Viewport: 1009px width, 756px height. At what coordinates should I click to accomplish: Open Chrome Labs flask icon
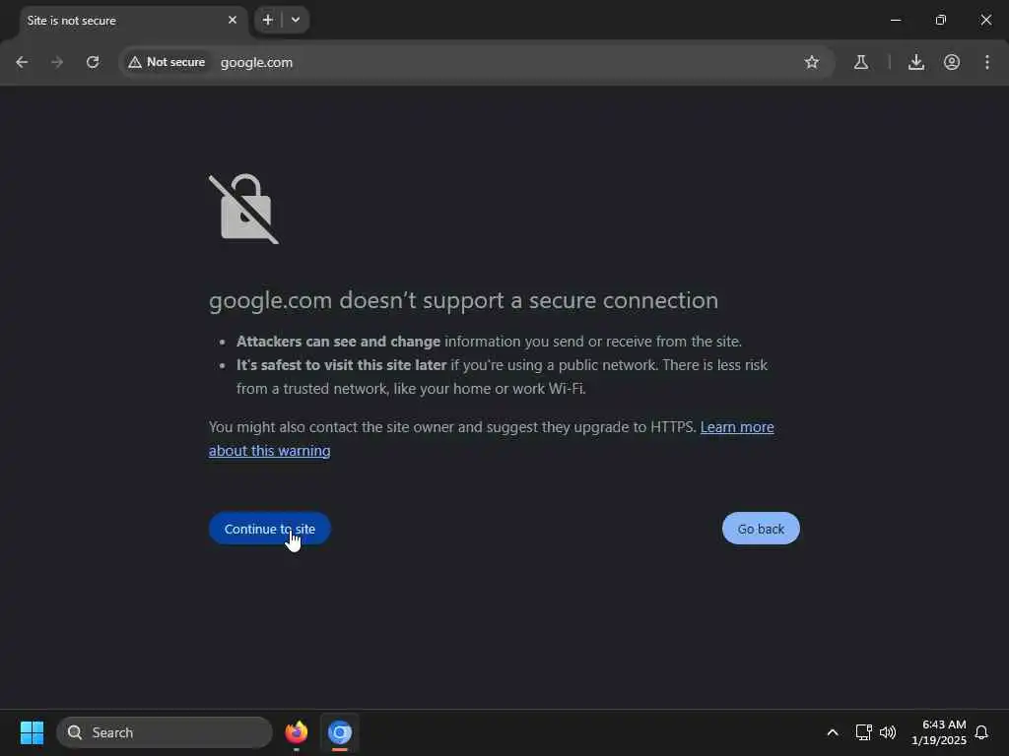coord(861,62)
